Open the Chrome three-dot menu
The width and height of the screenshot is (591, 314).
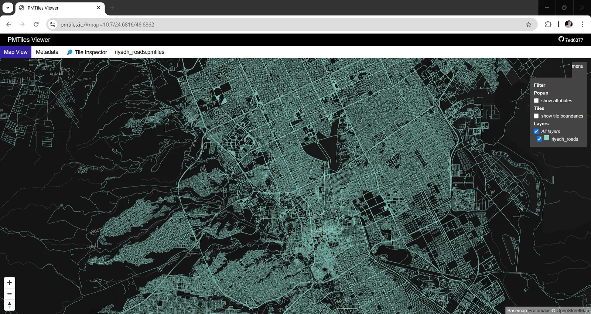[x=583, y=24]
